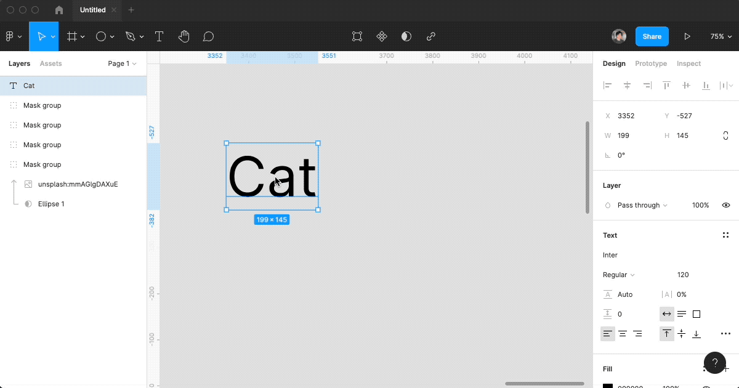Open the Regular font weight dropdown

[x=618, y=275]
